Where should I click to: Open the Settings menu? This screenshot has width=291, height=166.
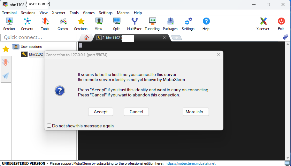point(106,13)
